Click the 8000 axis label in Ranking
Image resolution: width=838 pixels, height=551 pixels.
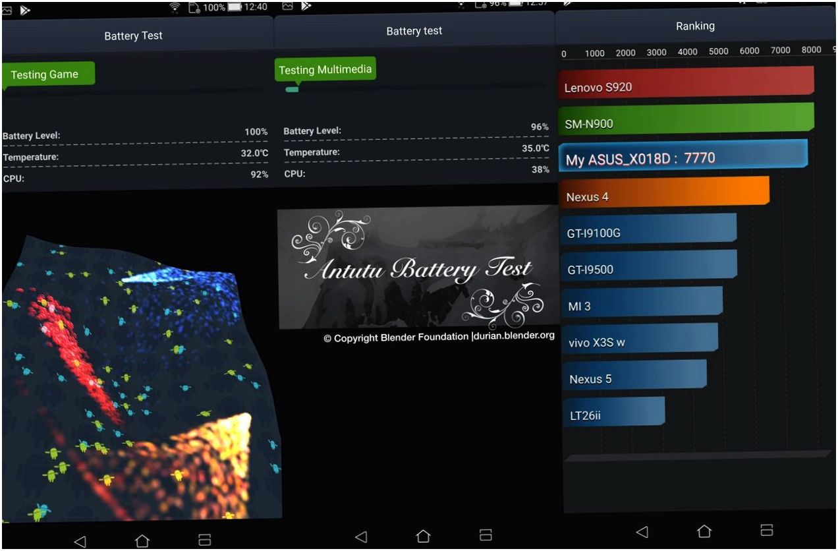(812, 49)
